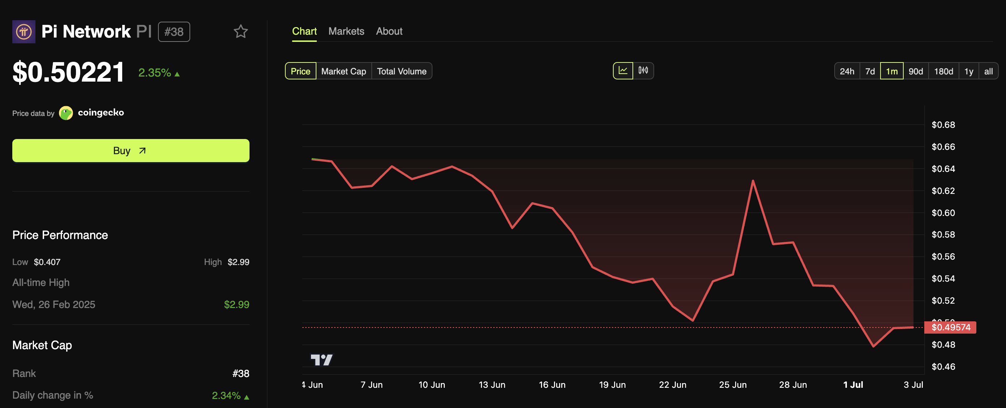
Task: Open the coingecko data provider link
Action: pyautogui.click(x=101, y=113)
